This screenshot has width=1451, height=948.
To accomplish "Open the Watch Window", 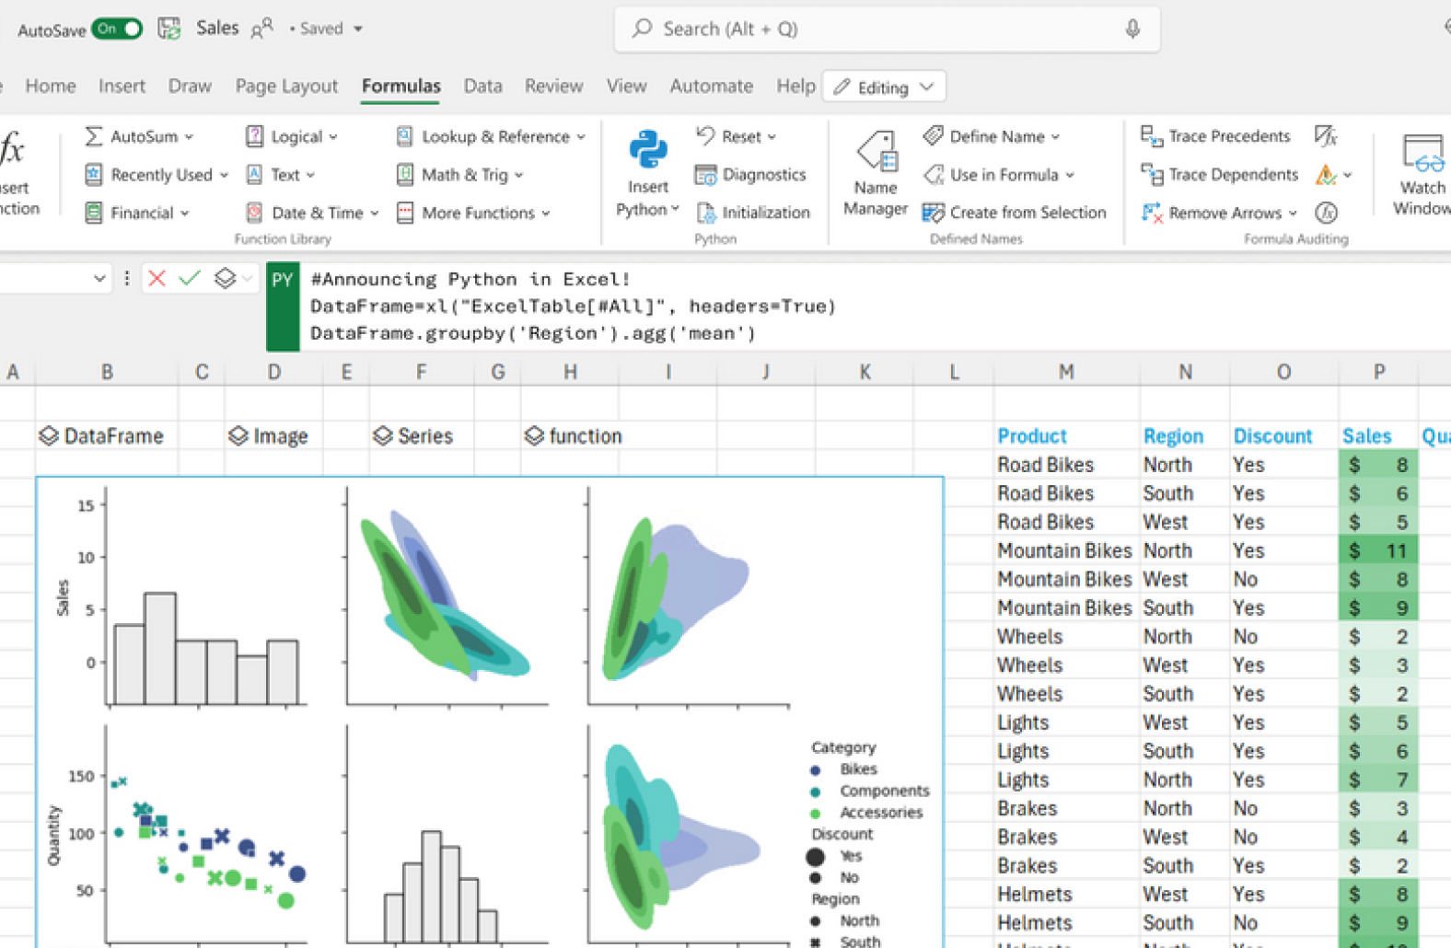I will click(1422, 175).
